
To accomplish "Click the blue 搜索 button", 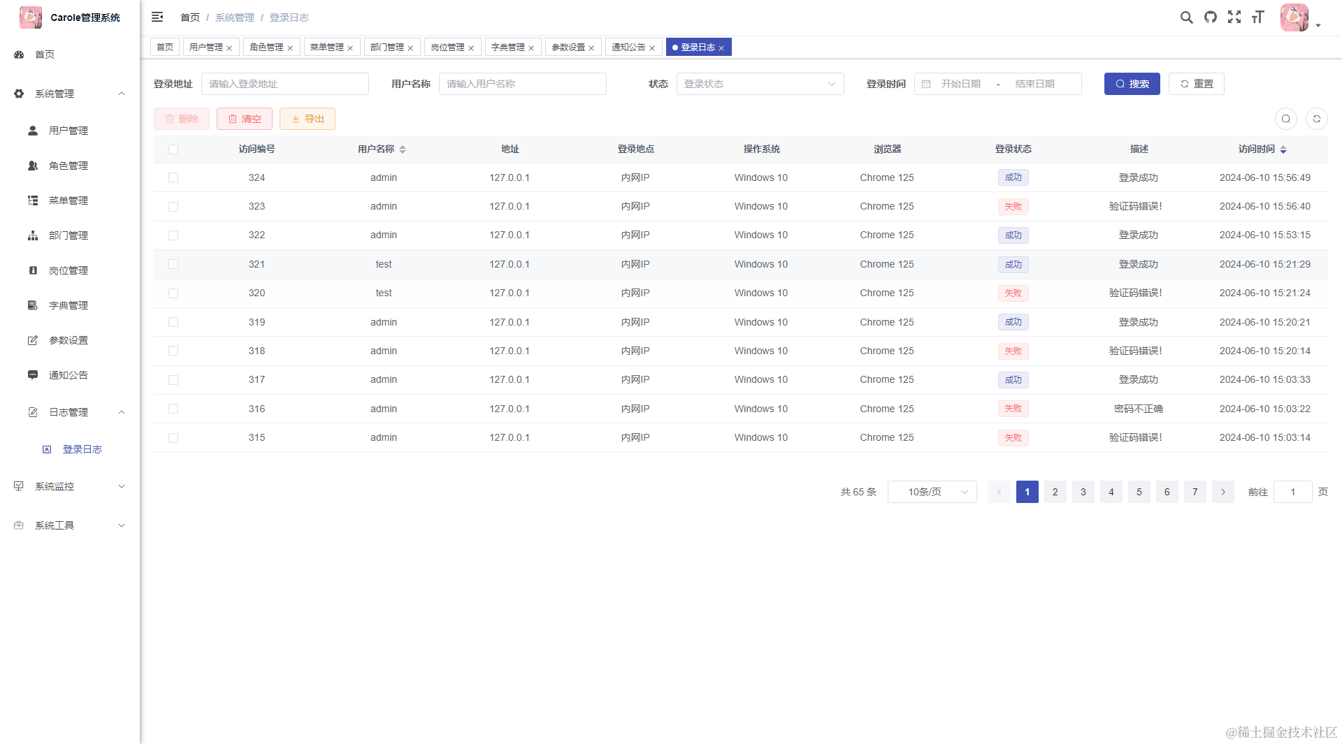I will [1132, 84].
